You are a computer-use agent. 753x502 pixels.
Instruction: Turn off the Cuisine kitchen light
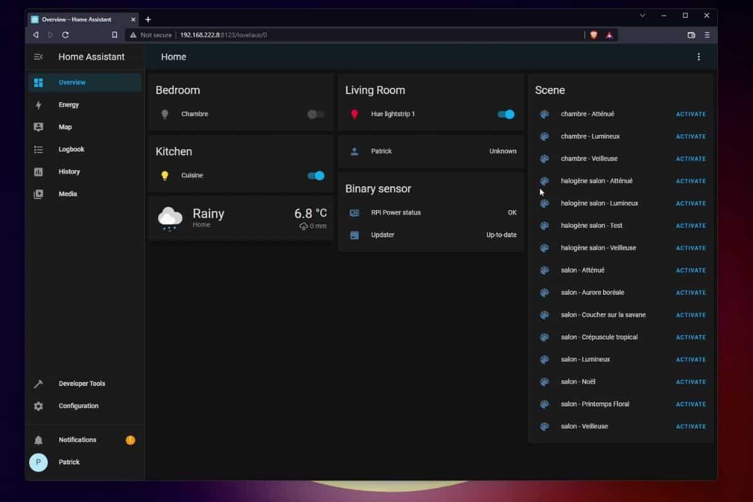[316, 176]
